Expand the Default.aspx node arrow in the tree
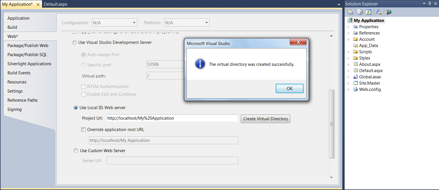The width and height of the screenshot is (439, 190). 349,71
